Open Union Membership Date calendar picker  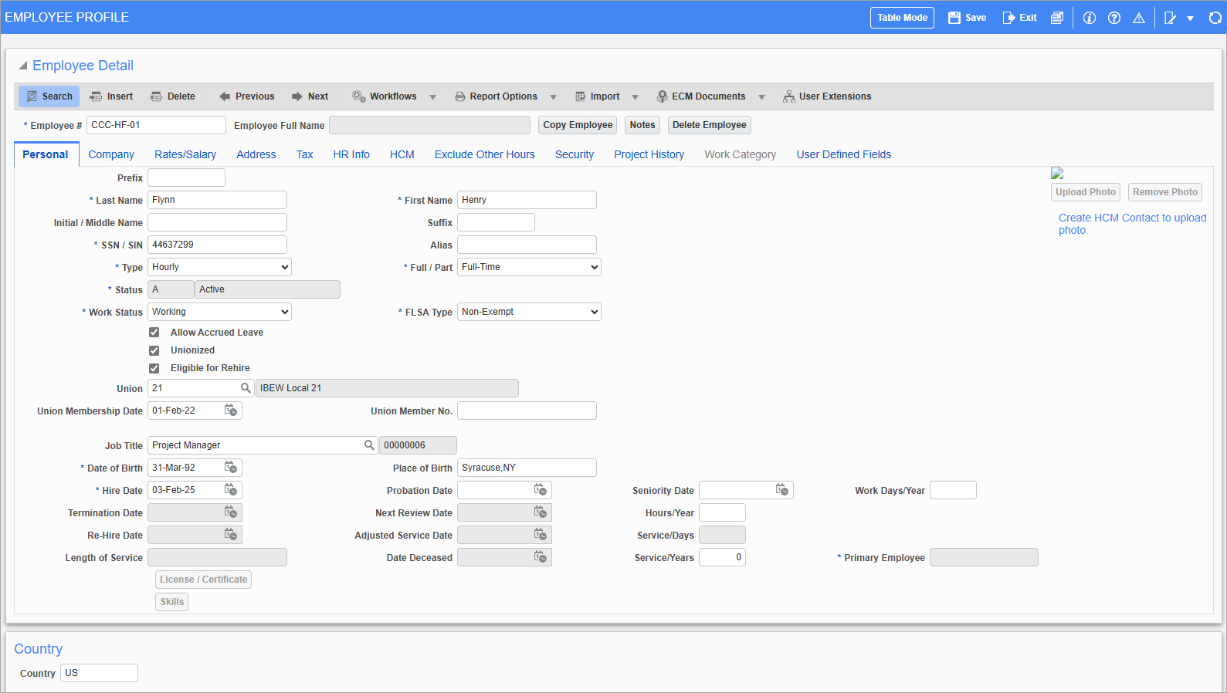point(231,411)
